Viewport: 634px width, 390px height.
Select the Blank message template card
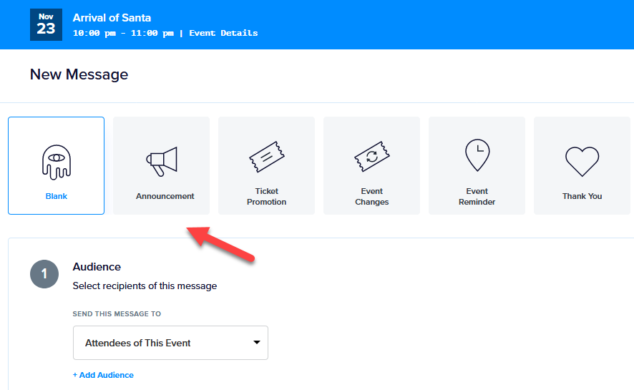pos(57,166)
